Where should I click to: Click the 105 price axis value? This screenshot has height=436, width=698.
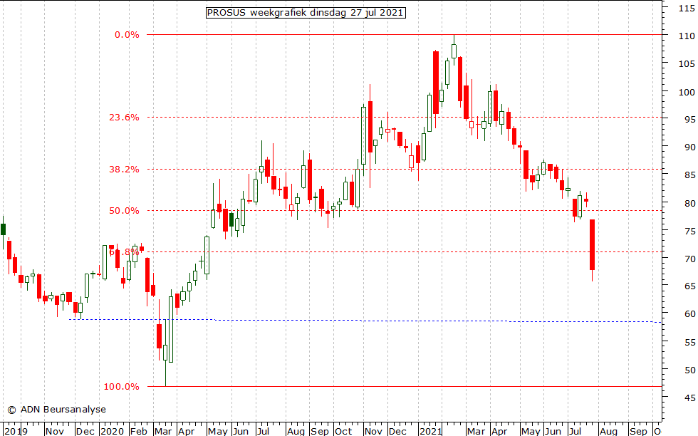coord(687,63)
